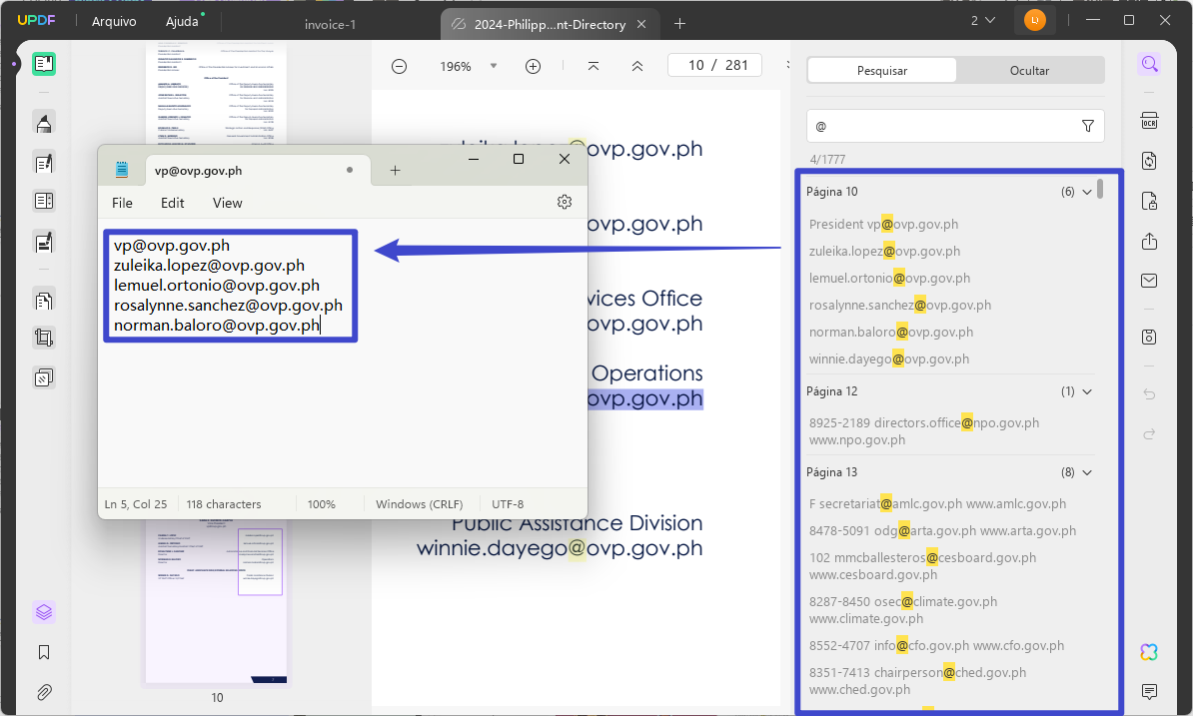Switch to the invoice-1 tab
This screenshot has width=1193, height=716.
coord(330,24)
